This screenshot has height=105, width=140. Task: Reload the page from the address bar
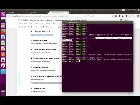[x=85, y=16]
